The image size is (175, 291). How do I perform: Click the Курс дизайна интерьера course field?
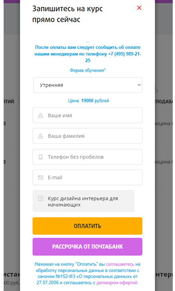tap(84, 201)
